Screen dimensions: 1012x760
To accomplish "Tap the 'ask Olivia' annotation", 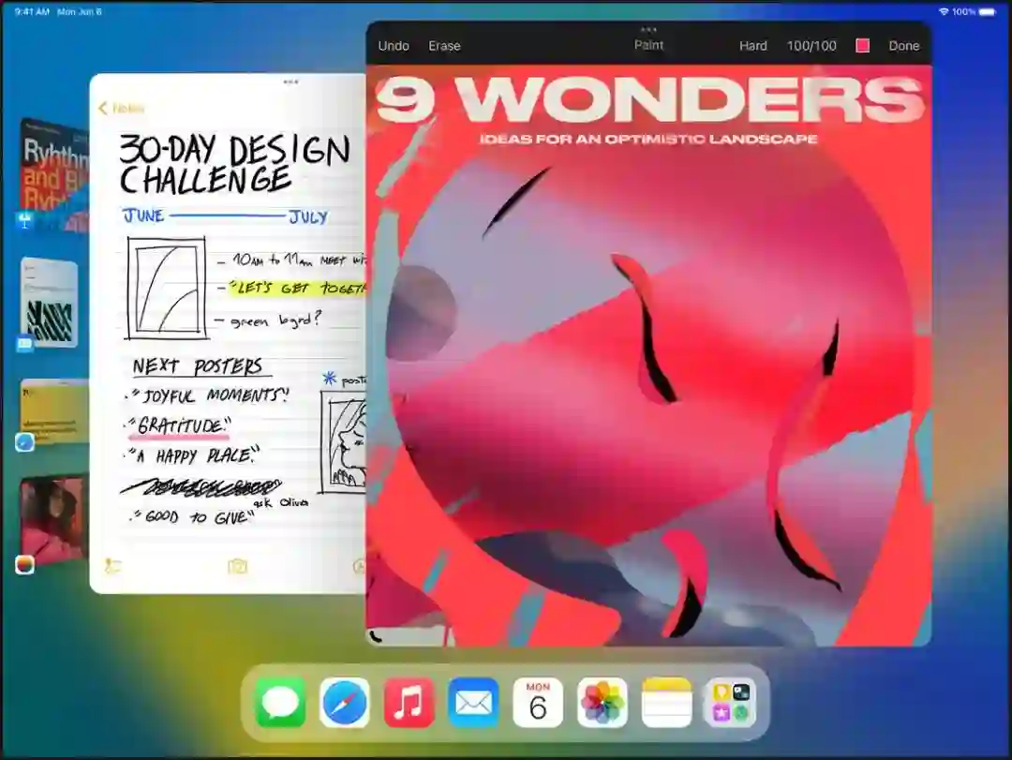I will 281,501.
